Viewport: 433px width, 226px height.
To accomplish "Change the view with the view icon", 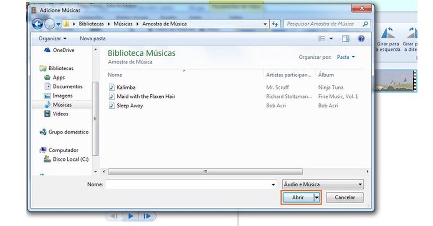I will pyautogui.click(x=322, y=39).
